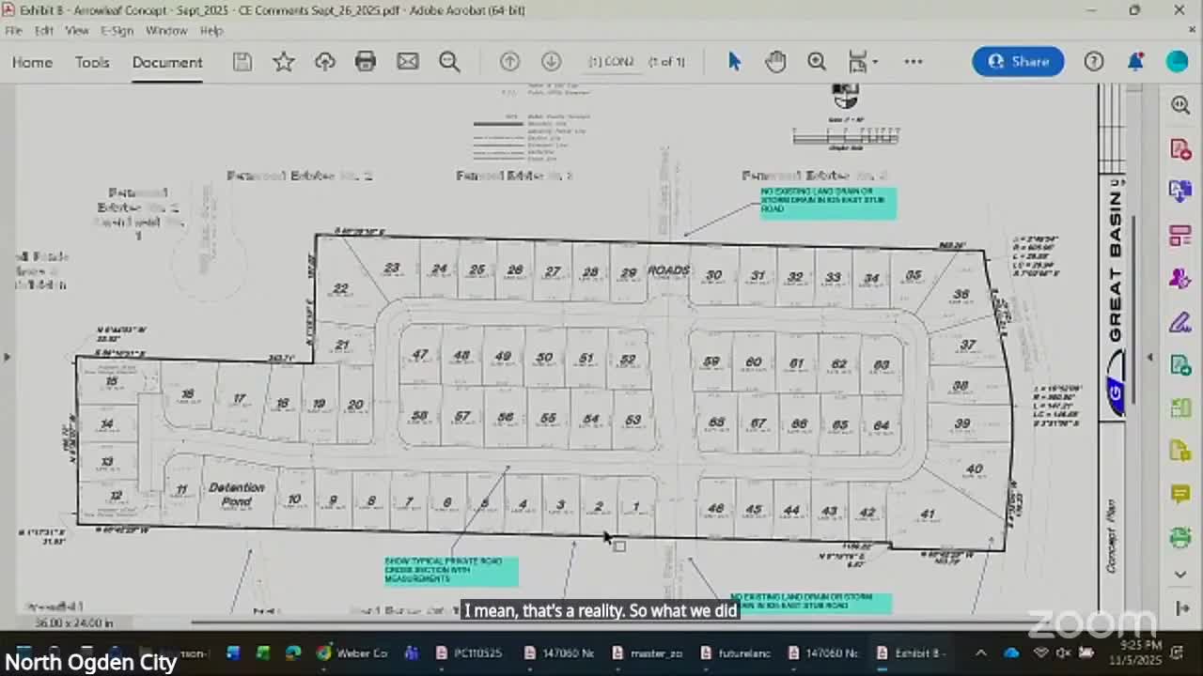Open more toolbar options via the ellipsis
Screen dimensions: 1203x676
tap(913, 61)
